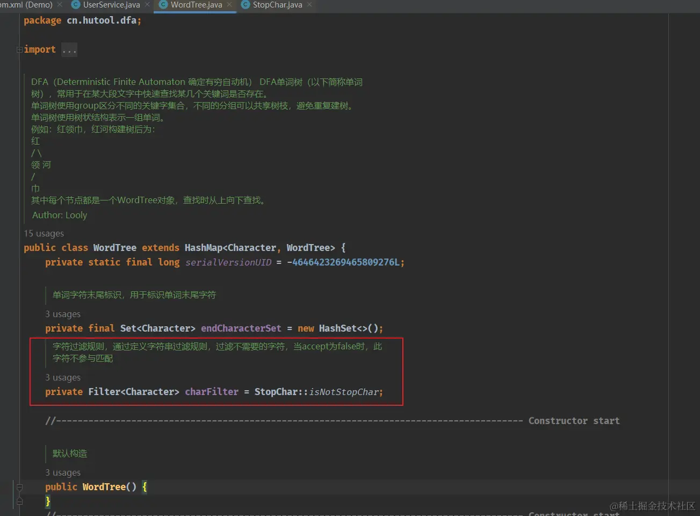Close the UserService.java editor tab

click(147, 5)
